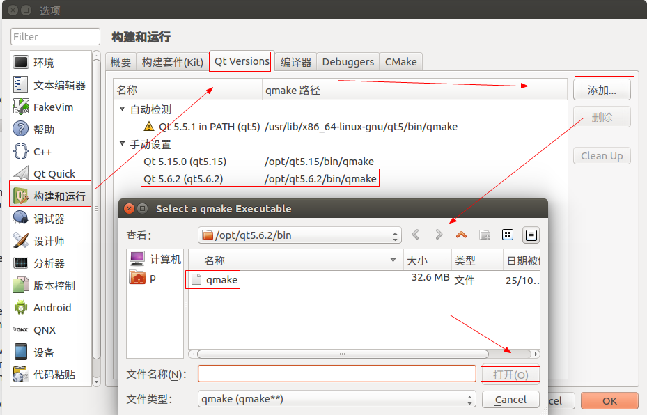Switch to the 构建套件(Kit) tab

(x=173, y=62)
